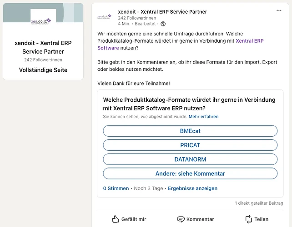Show results via Ergebnisse anzeigen
The width and height of the screenshot is (292, 227).
(192, 188)
